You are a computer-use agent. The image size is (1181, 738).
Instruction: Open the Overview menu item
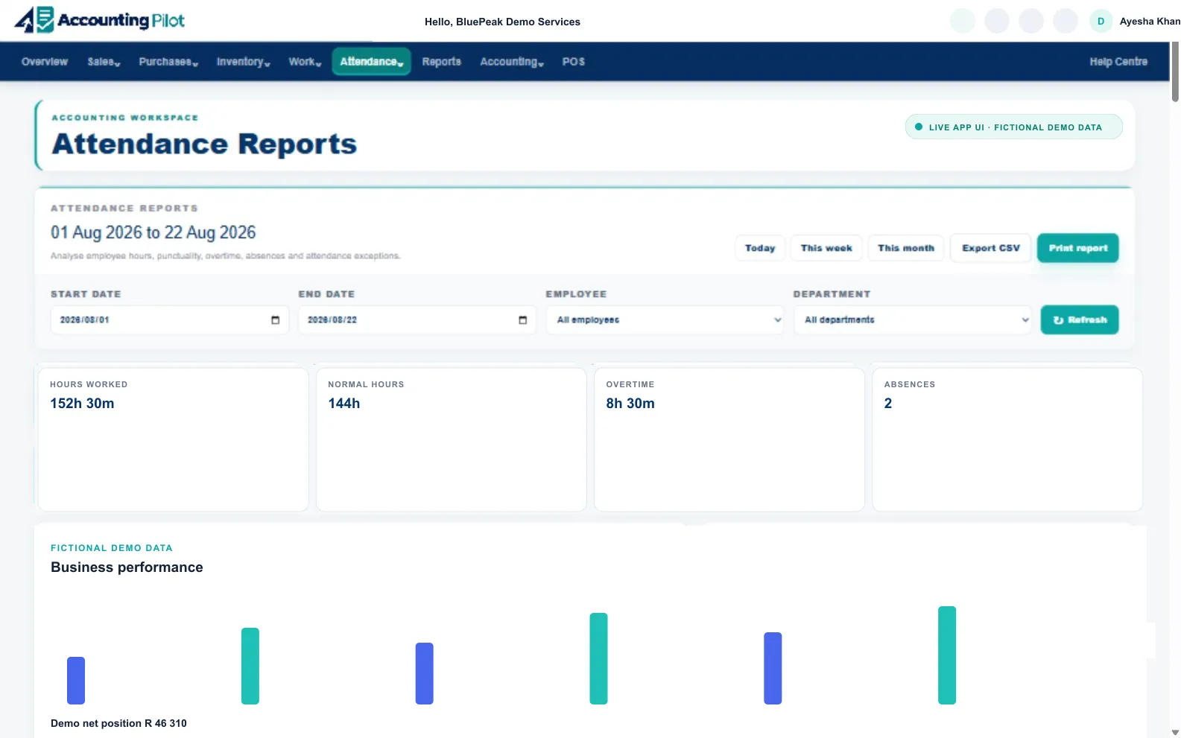tap(45, 62)
